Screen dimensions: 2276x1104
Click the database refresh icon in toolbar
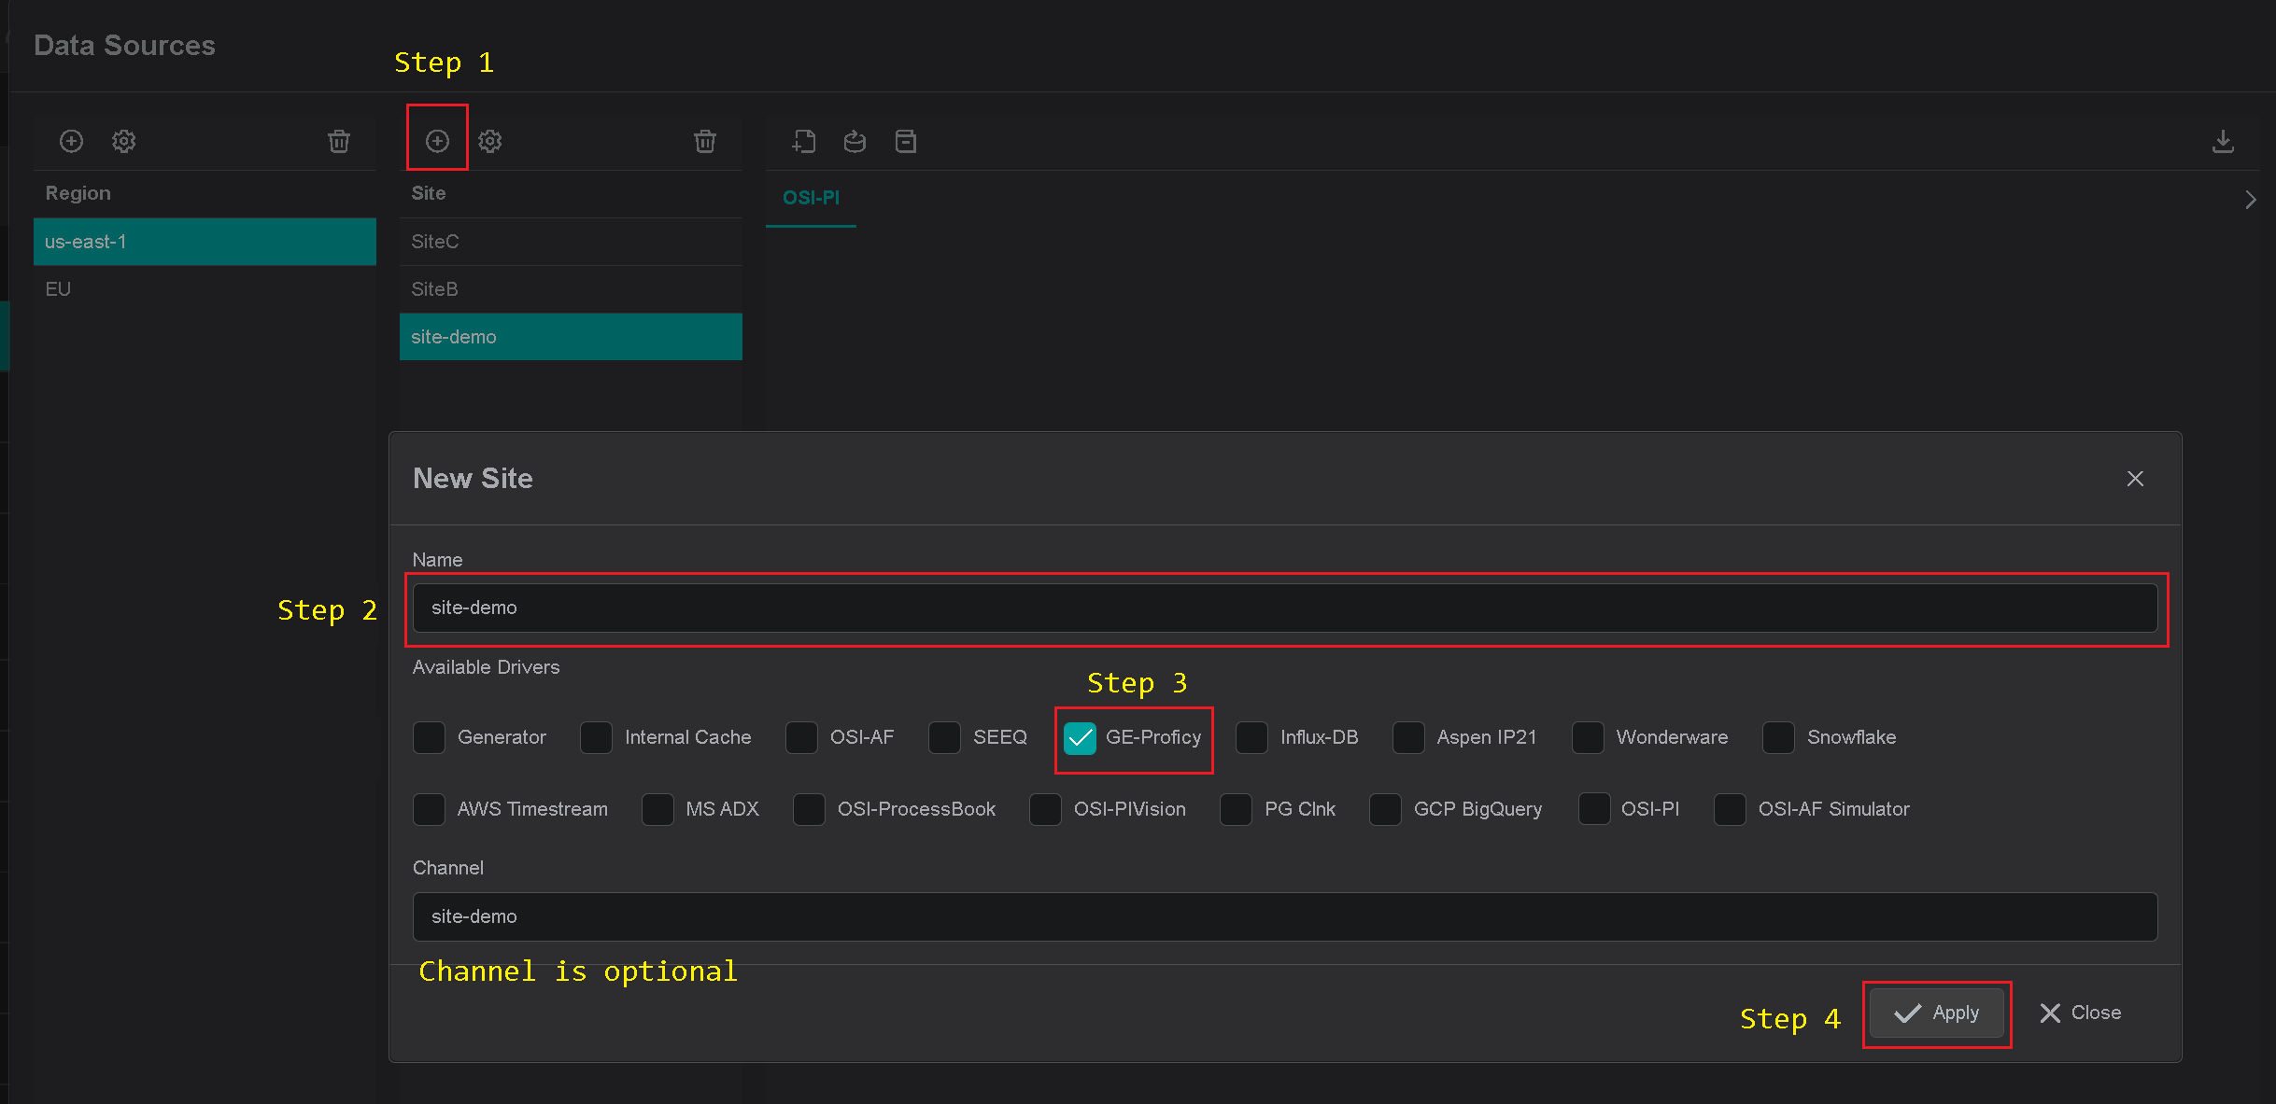(x=855, y=141)
